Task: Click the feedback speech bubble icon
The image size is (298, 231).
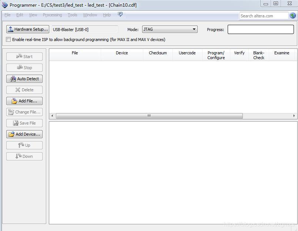Action: point(120,14)
